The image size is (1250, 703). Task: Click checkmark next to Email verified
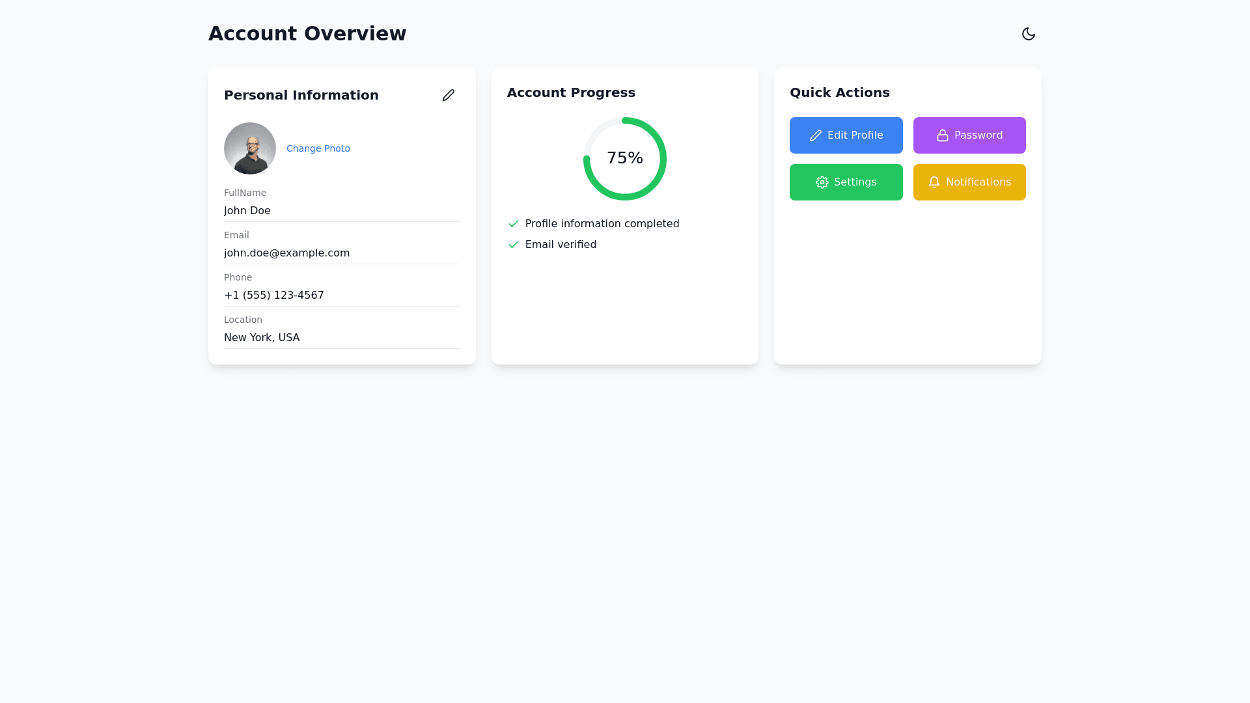[513, 245]
